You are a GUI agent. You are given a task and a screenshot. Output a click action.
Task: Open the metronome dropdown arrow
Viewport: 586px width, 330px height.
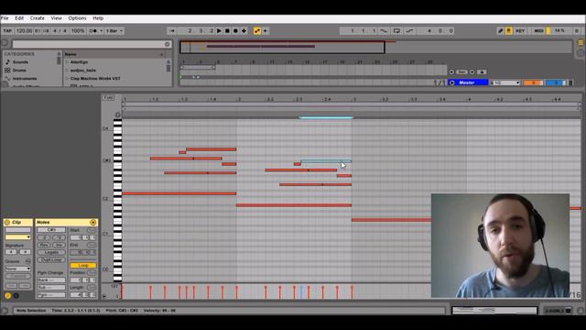click(102, 31)
